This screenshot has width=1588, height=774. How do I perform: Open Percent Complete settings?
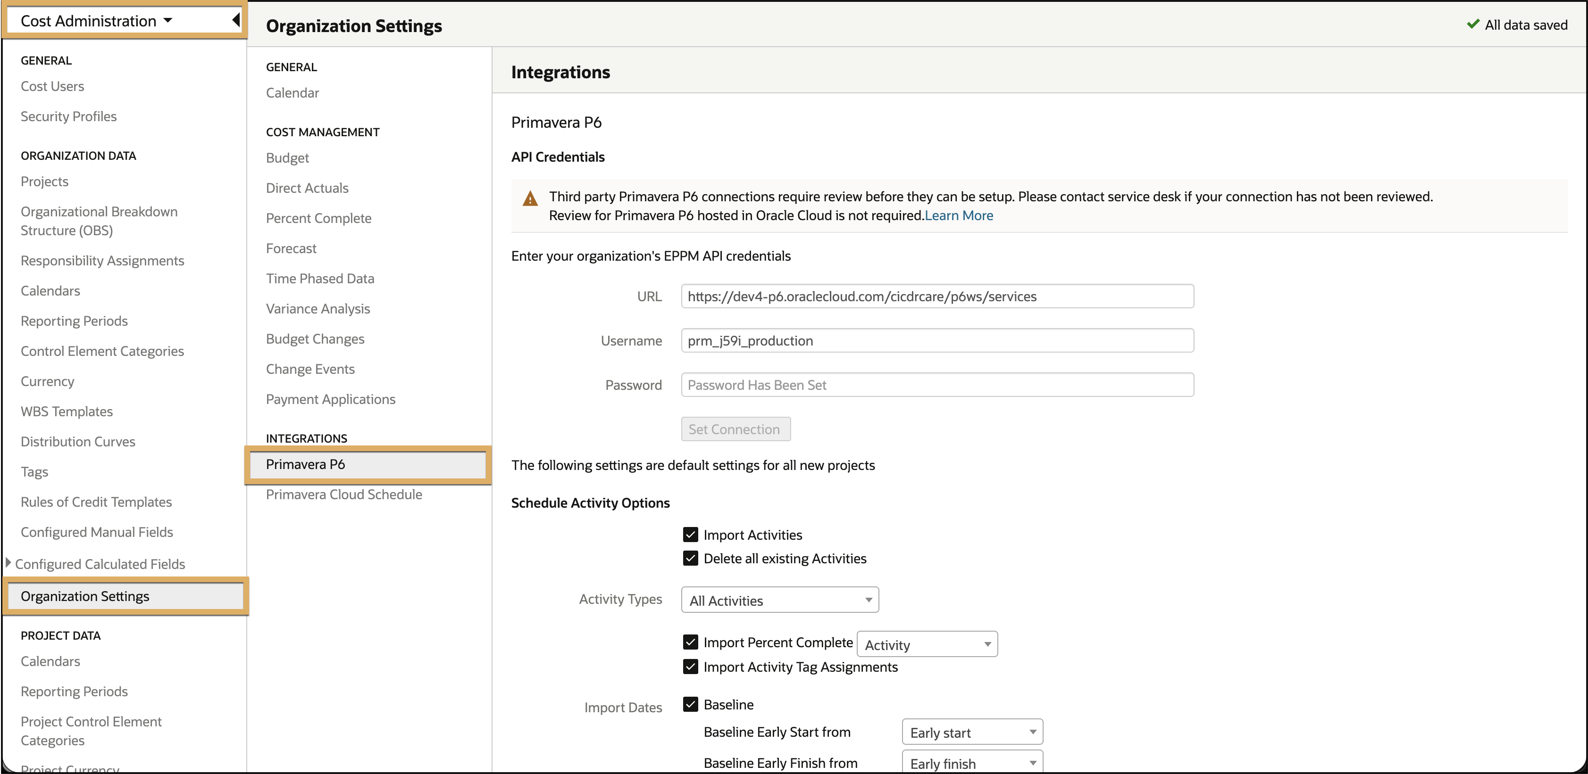319,218
